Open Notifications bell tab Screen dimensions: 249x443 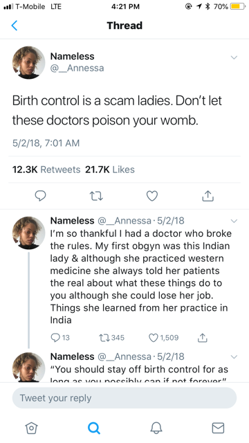click(x=156, y=428)
